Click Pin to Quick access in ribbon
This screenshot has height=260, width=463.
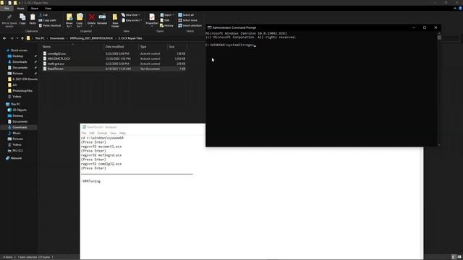pos(9,20)
